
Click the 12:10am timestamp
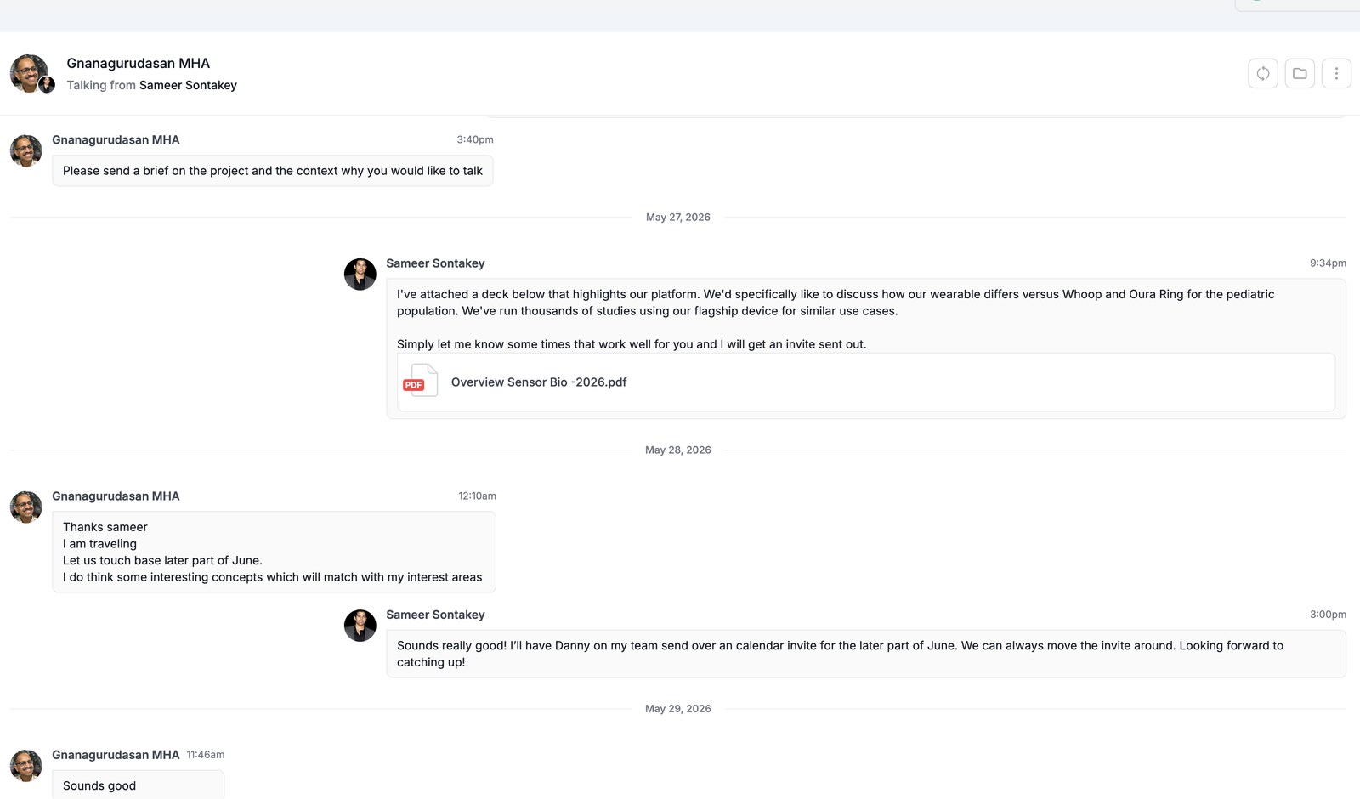477,496
